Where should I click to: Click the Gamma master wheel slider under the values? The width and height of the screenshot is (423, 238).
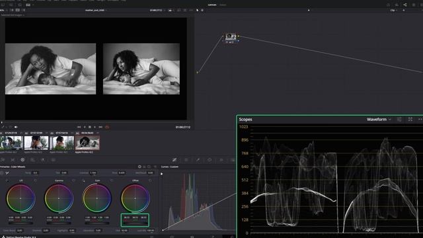point(59,223)
